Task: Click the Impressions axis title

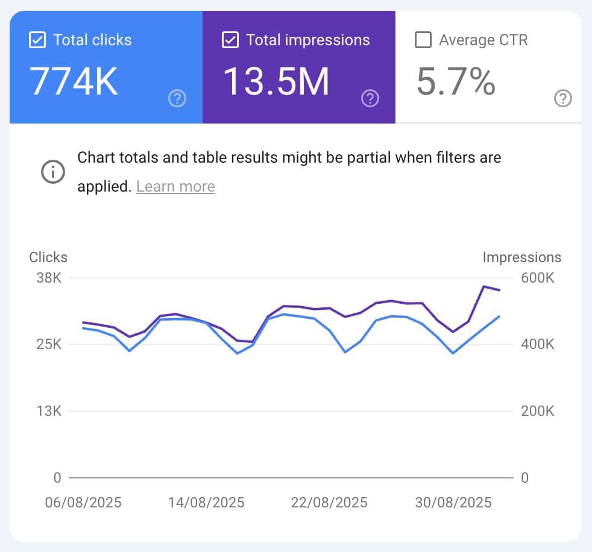Action: 521,257
